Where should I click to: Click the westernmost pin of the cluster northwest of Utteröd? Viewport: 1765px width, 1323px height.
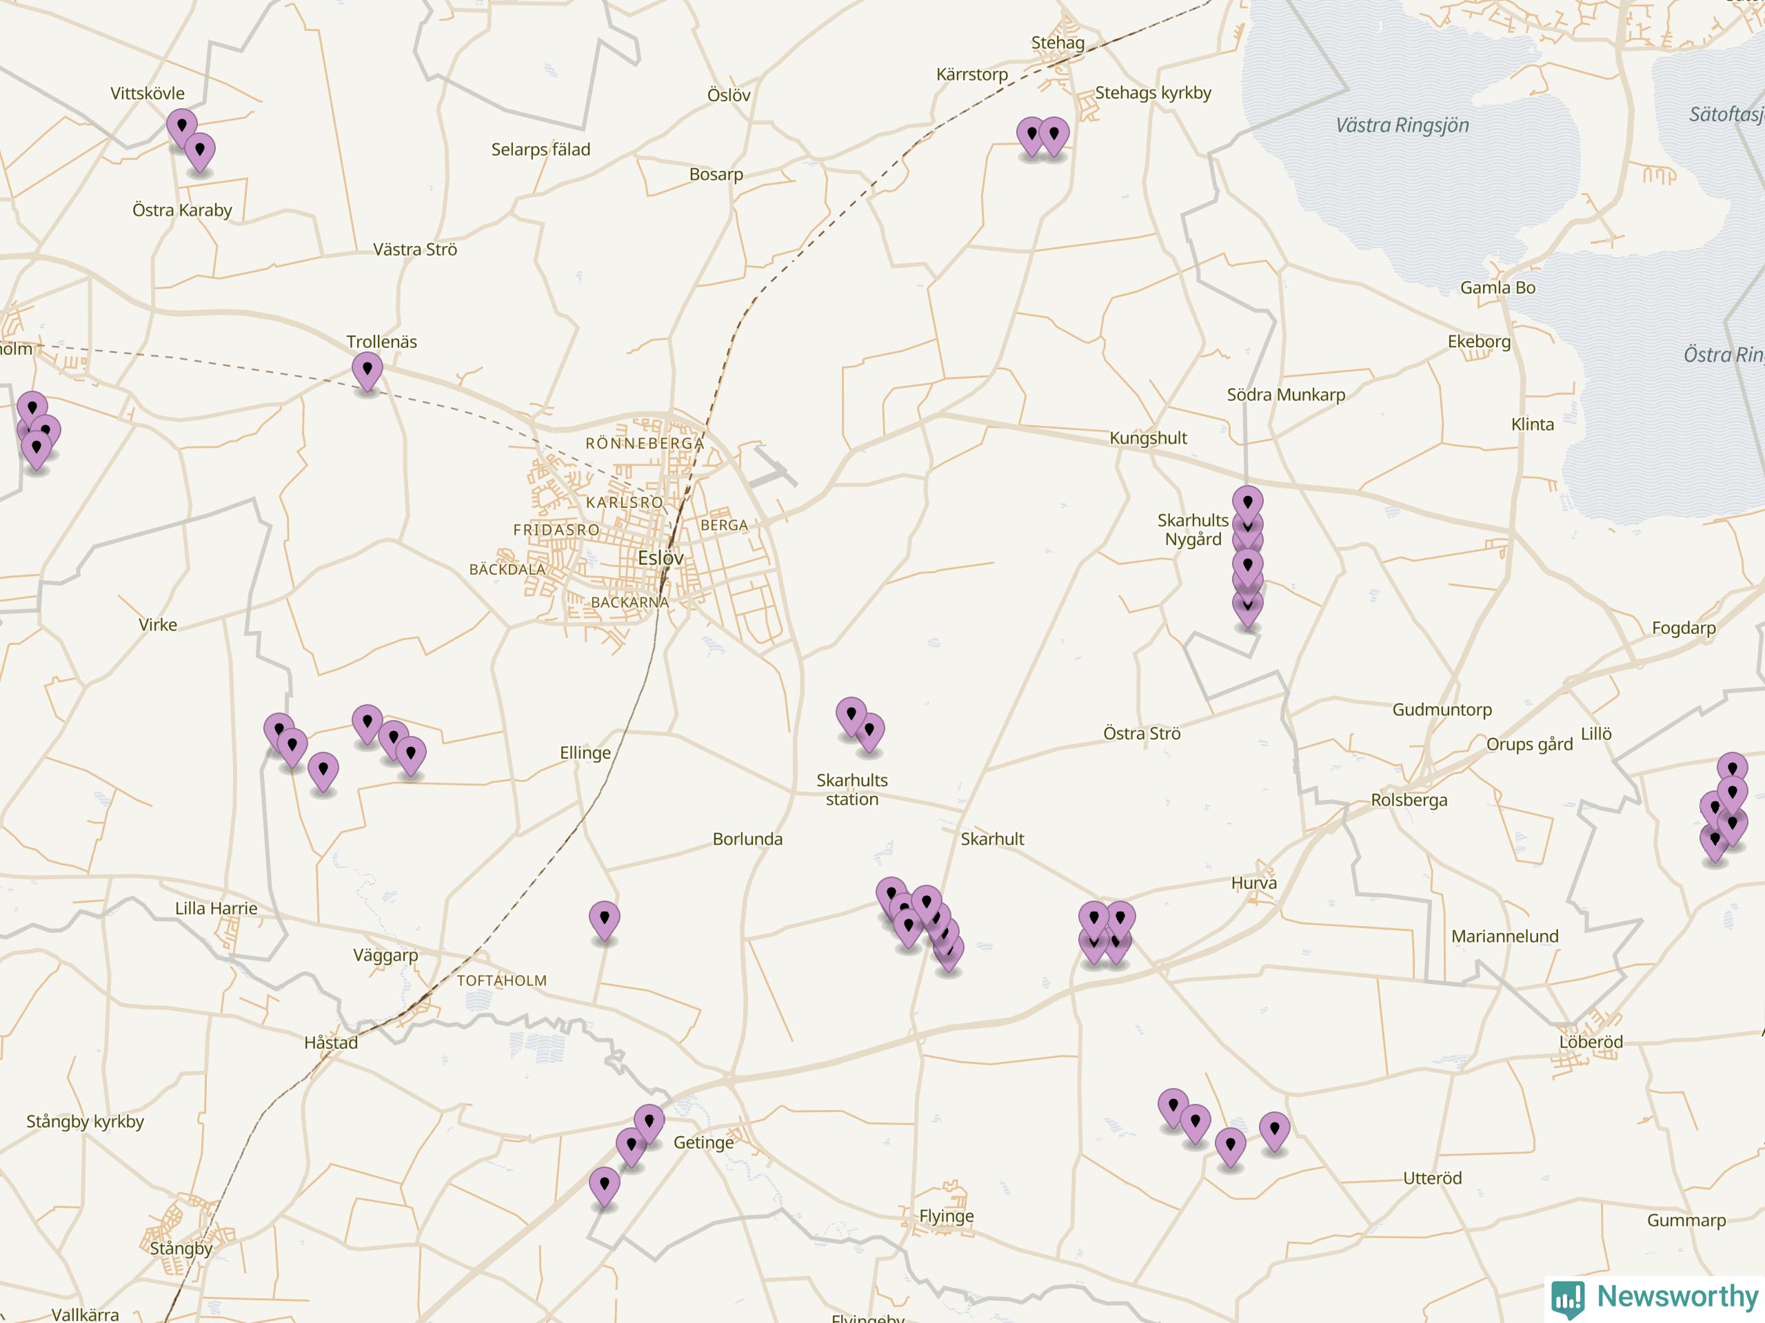[x=1173, y=1109]
